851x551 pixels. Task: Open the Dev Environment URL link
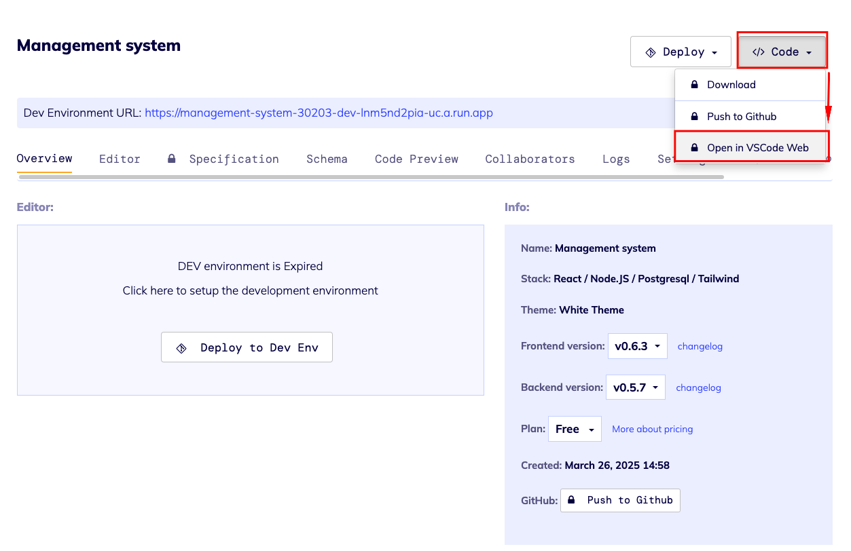[x=319, y=113]
